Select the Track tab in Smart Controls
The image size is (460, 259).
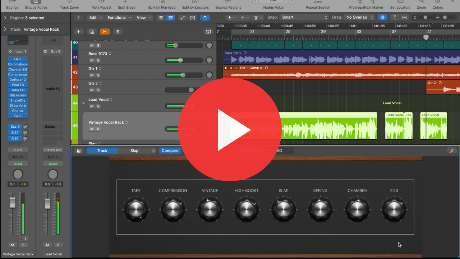pyautogui.click(x=102, y=151)
